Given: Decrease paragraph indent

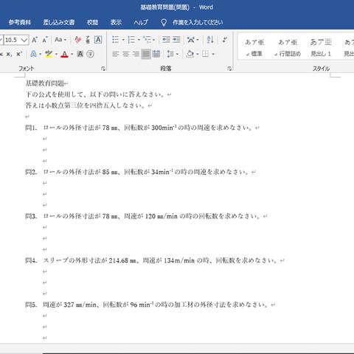Looking at the screenshot, I should point(166,40).
